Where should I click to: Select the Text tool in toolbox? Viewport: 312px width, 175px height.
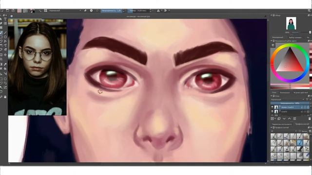click(5, 19)
